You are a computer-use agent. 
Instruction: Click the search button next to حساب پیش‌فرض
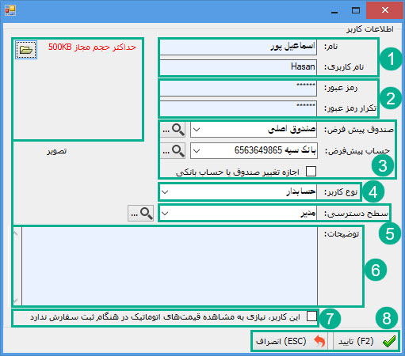click(173, 150)
